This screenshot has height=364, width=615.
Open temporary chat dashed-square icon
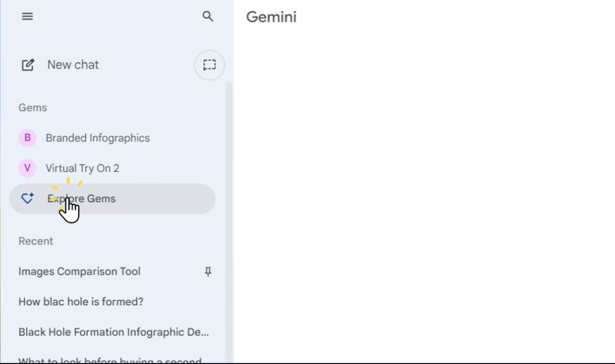(x=209, y=65)
